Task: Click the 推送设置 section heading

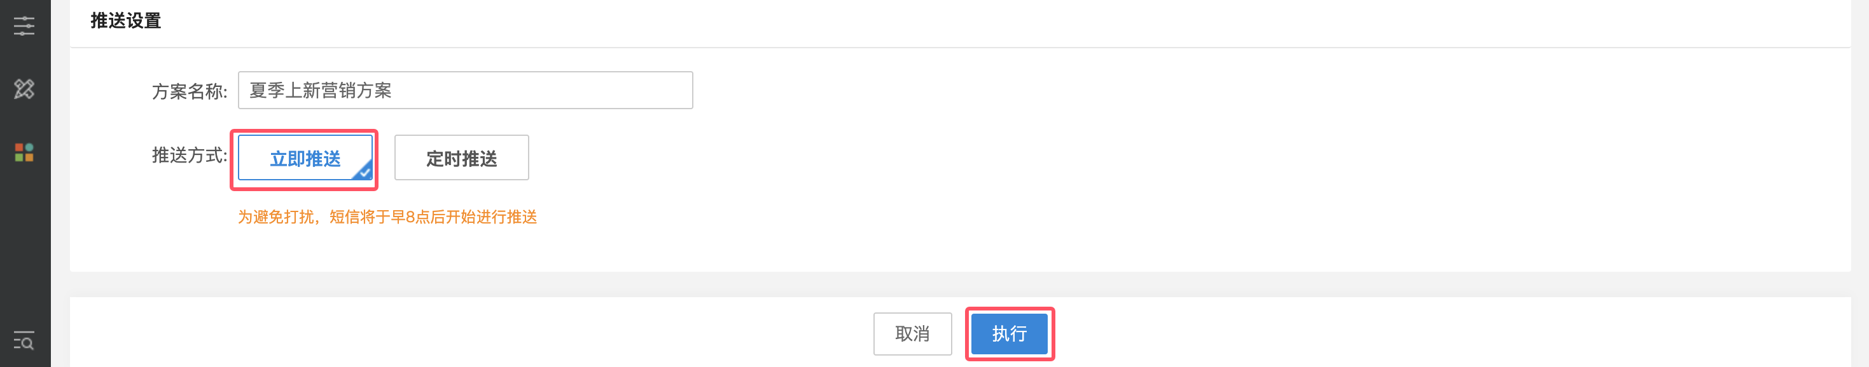Action: [x=125, y=21]
